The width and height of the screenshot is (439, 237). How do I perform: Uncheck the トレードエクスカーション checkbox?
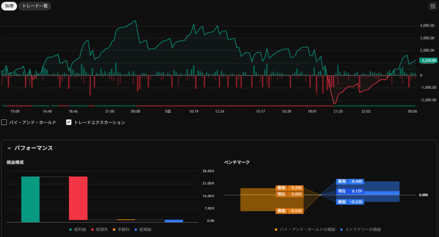69,122
